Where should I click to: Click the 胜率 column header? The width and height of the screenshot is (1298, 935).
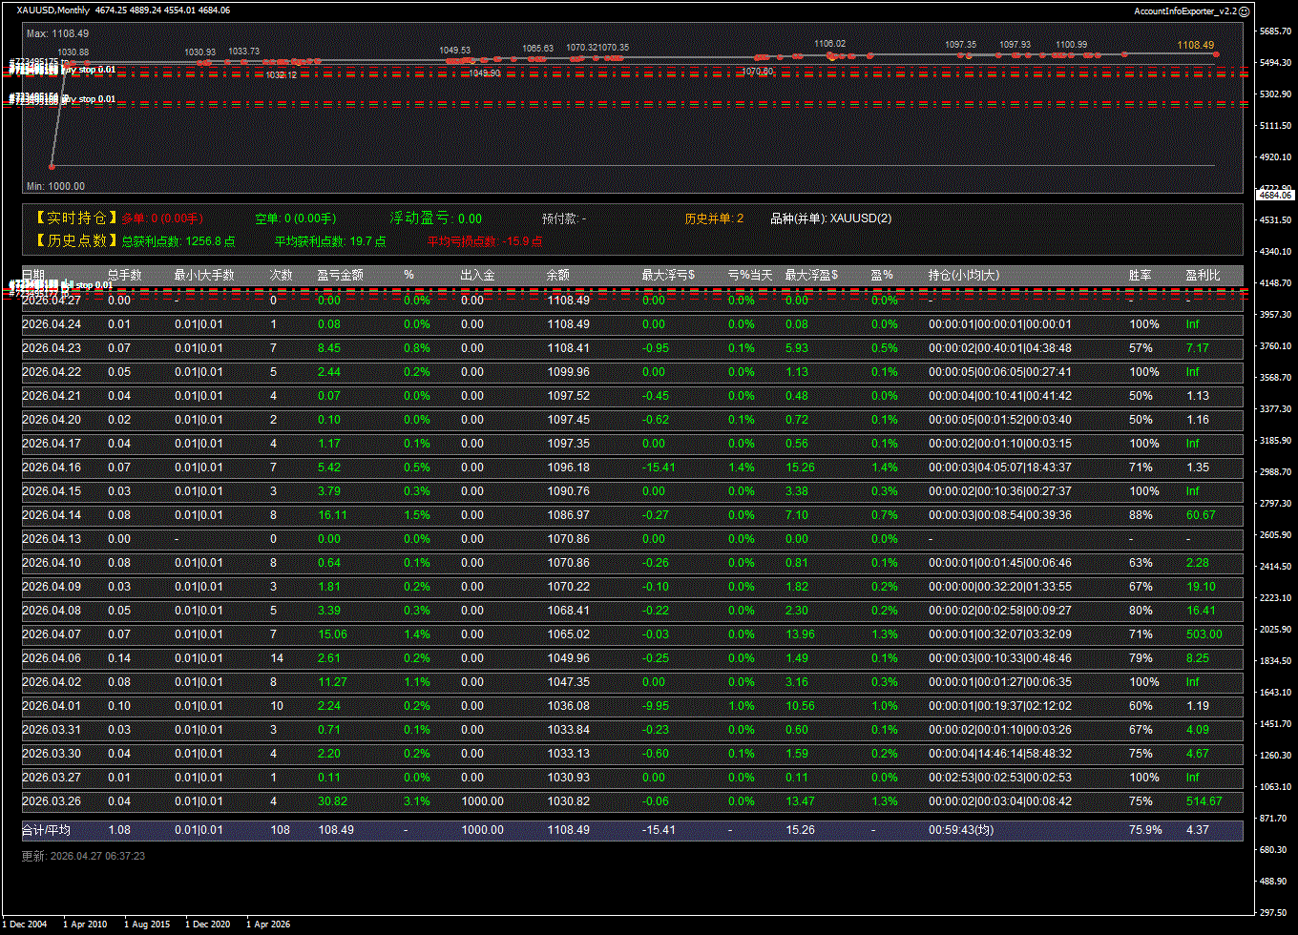point(1140,275)
